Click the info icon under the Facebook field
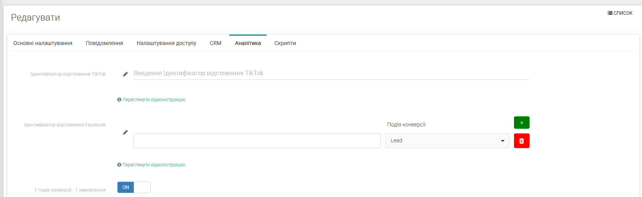Screen dimensions: 642x197 119,165
